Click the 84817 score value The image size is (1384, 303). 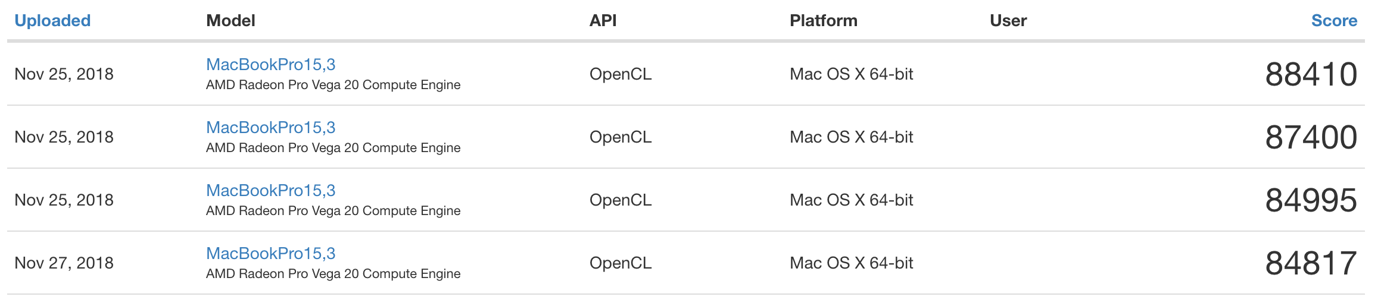coord(1311,263)
